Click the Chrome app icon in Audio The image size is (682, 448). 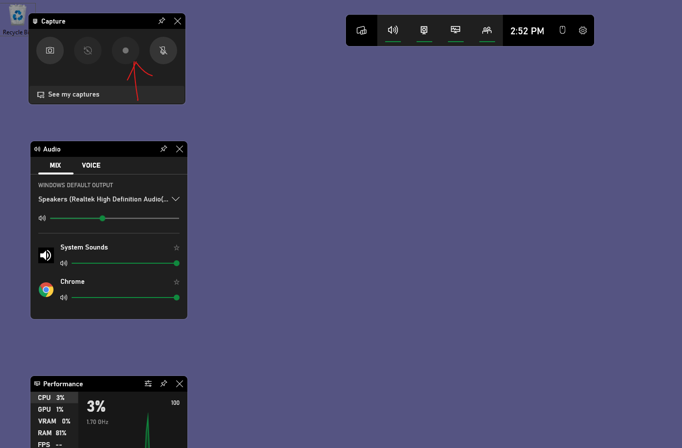tap(46, 290)
